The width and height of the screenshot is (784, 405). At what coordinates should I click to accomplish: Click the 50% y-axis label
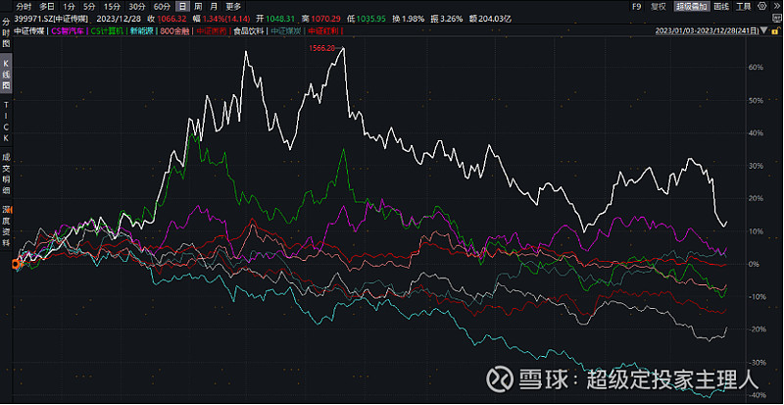coord(756,100)
